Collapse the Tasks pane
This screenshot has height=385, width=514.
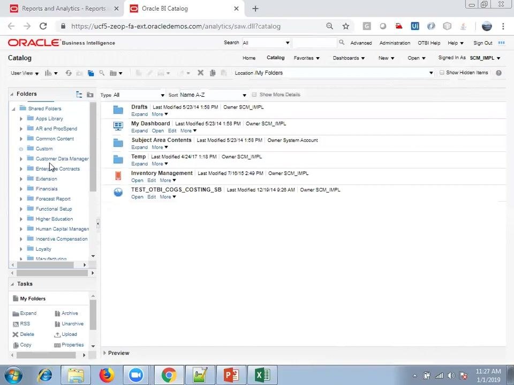[12, 284]
